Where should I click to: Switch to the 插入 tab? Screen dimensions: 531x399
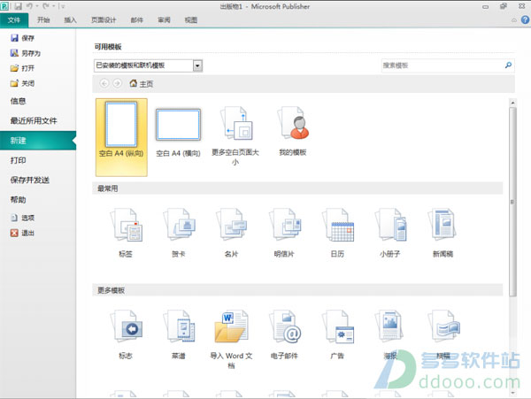click(70, 20)
